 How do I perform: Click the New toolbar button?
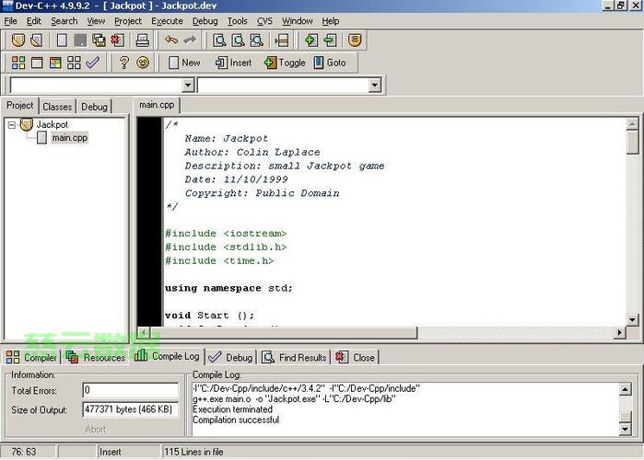(183, 63)
